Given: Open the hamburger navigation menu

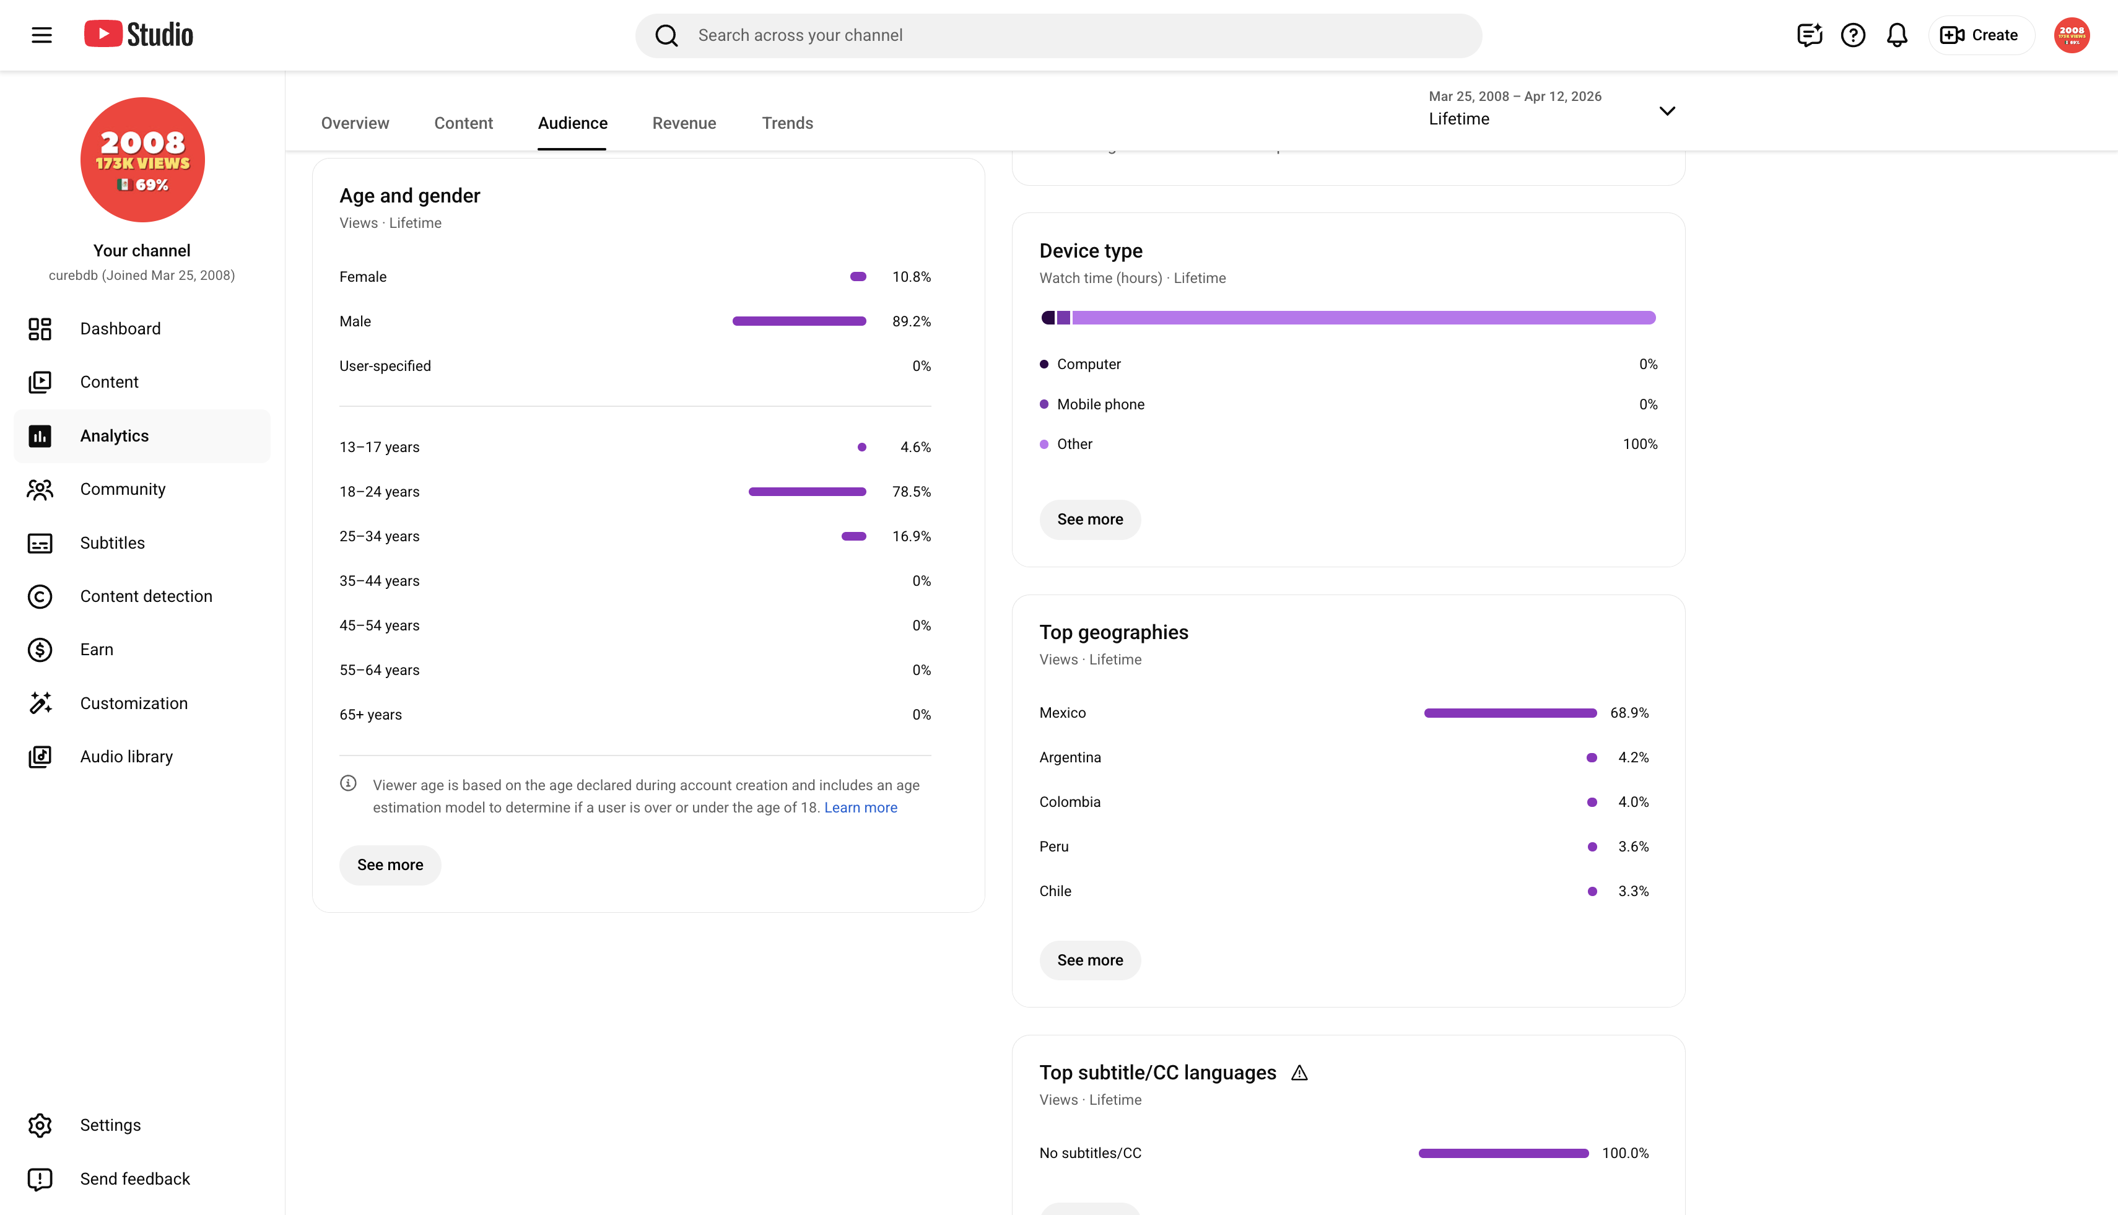Looking at the screenshot, I should pos(41,35).
